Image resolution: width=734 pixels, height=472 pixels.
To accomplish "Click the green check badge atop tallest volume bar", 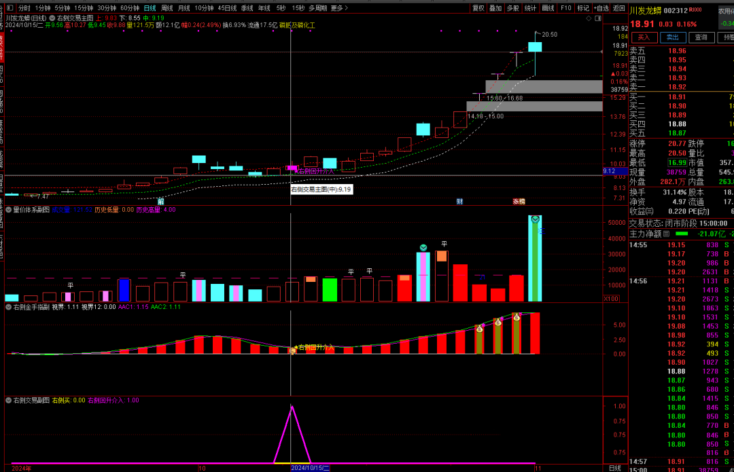I will [x=535, y=219].
